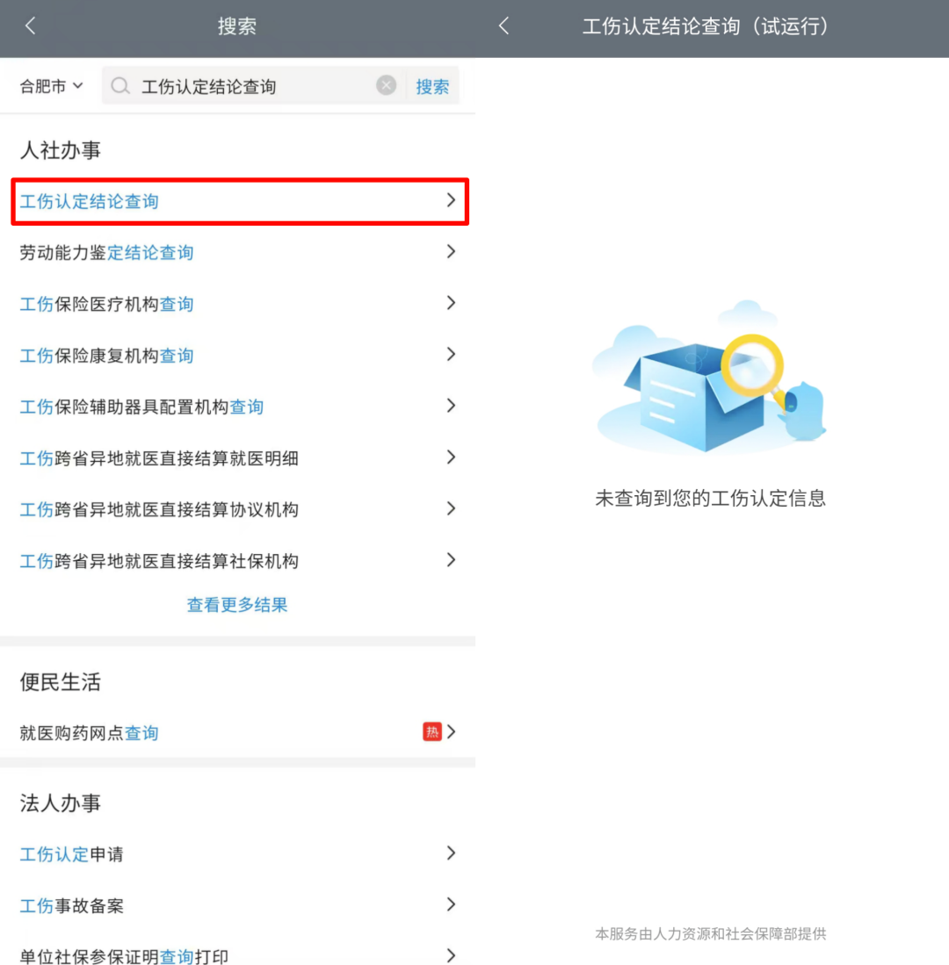Click chevron on 社保机构 row

tap(451, 559)
